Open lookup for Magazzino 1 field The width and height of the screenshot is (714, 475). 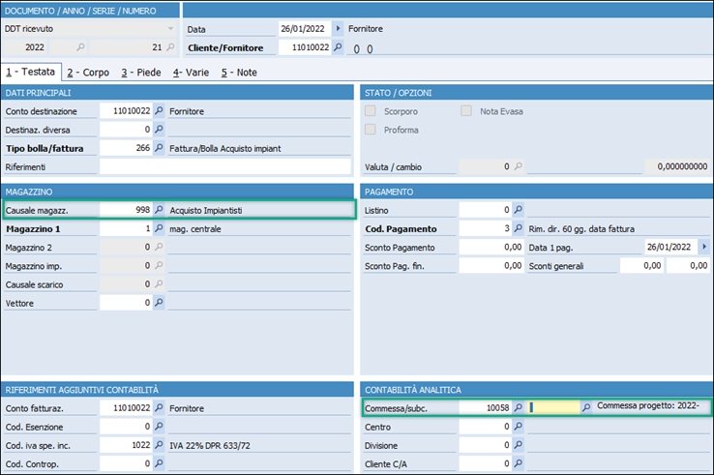[160, 229]
